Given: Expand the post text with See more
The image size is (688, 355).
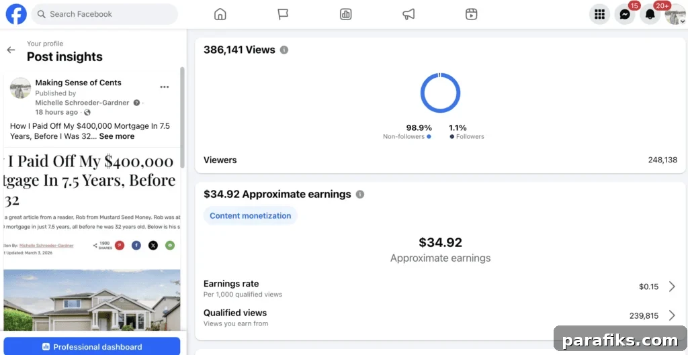Looking at the screenshot, I should (x=117, y=136).
